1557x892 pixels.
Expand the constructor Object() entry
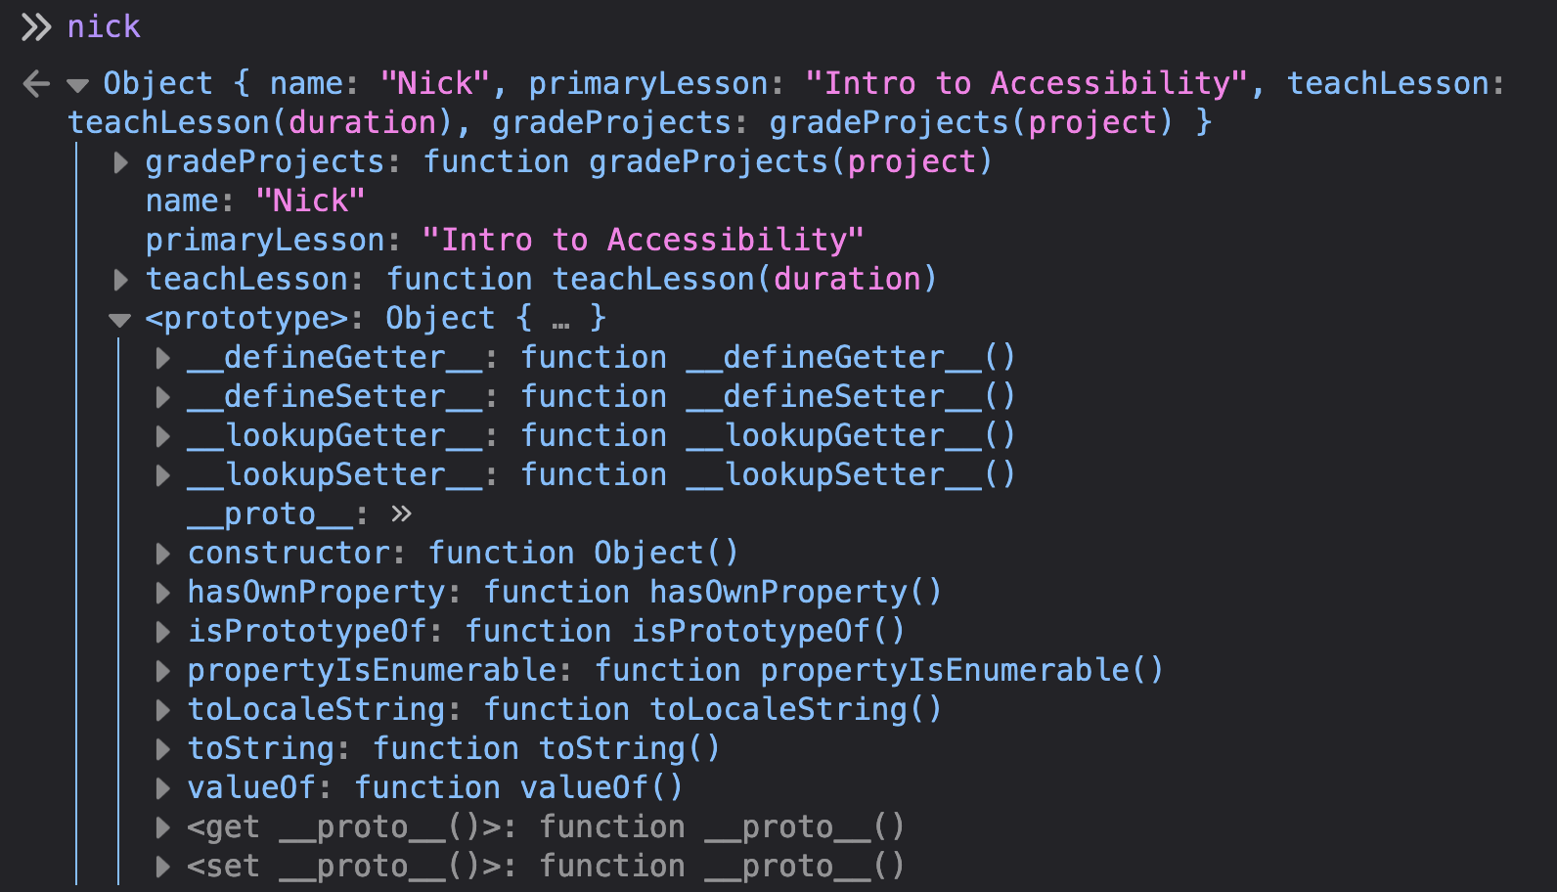click(162, 553)
